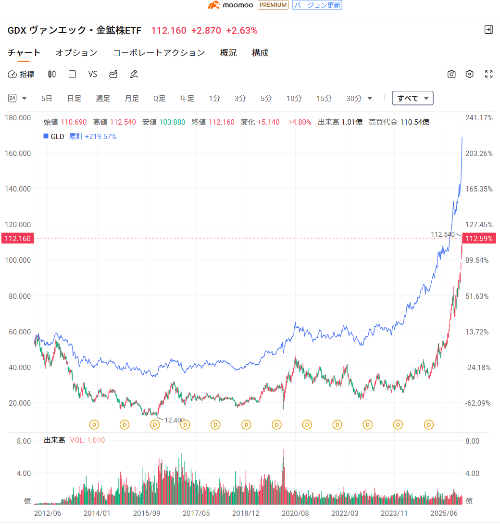The width and height of the screenshot is (500, 524).
Task: Open the candlestick chart type icon
Action: click(x=52, y=74)
